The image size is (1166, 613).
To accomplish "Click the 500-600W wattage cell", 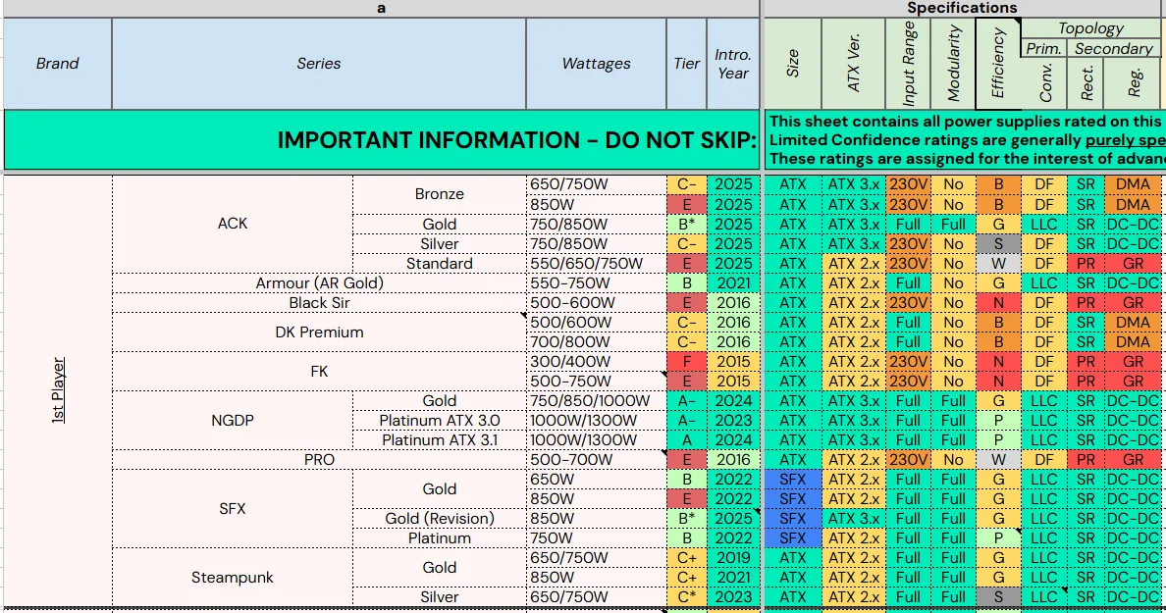I will click(597, 302).
